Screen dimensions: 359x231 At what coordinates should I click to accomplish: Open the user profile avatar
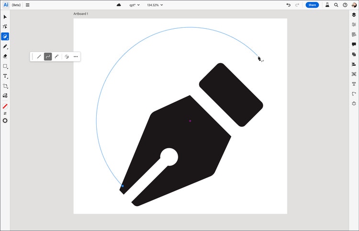354,5
